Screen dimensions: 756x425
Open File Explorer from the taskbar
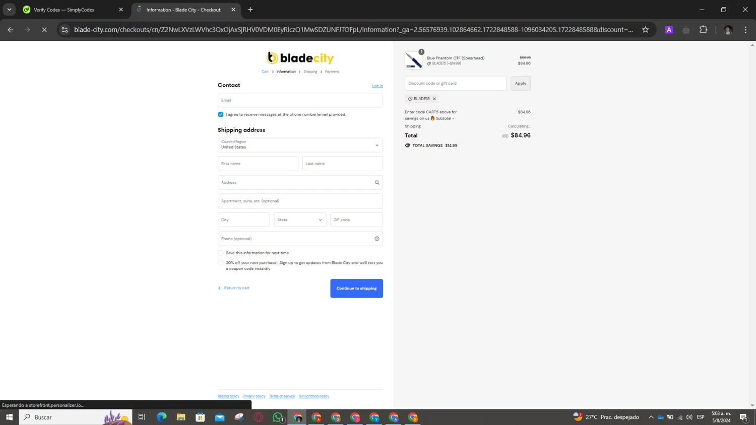(181, 417)
